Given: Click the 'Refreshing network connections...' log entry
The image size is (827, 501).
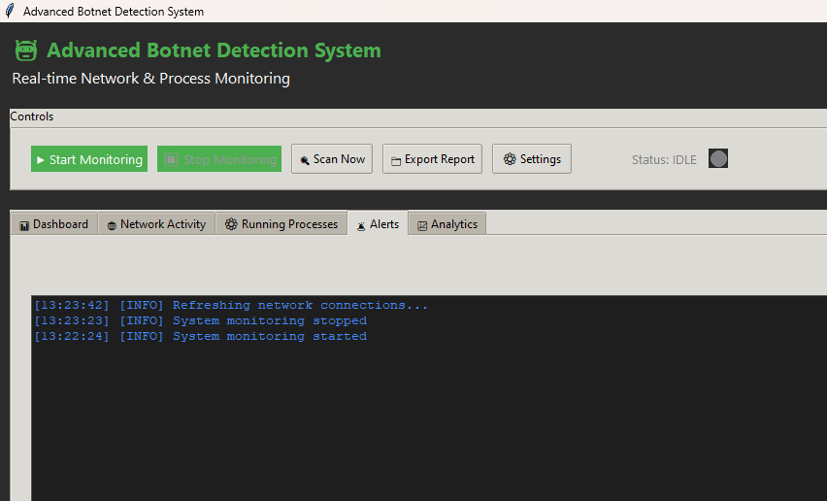Looking at the screenshot, I should pyautogui.click(x=299, y=305).
